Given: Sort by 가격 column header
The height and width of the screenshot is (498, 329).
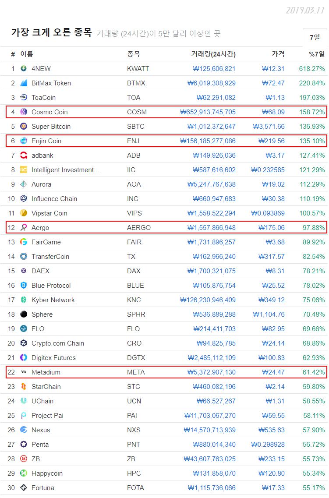Looking at the screenshot, I should 278,54.
